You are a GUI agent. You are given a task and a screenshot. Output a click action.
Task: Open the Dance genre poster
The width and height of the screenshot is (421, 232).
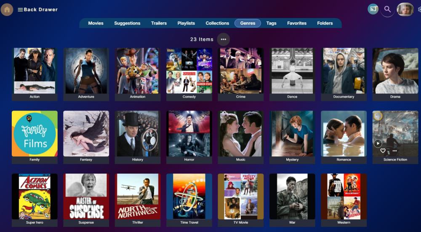(293, 71)
